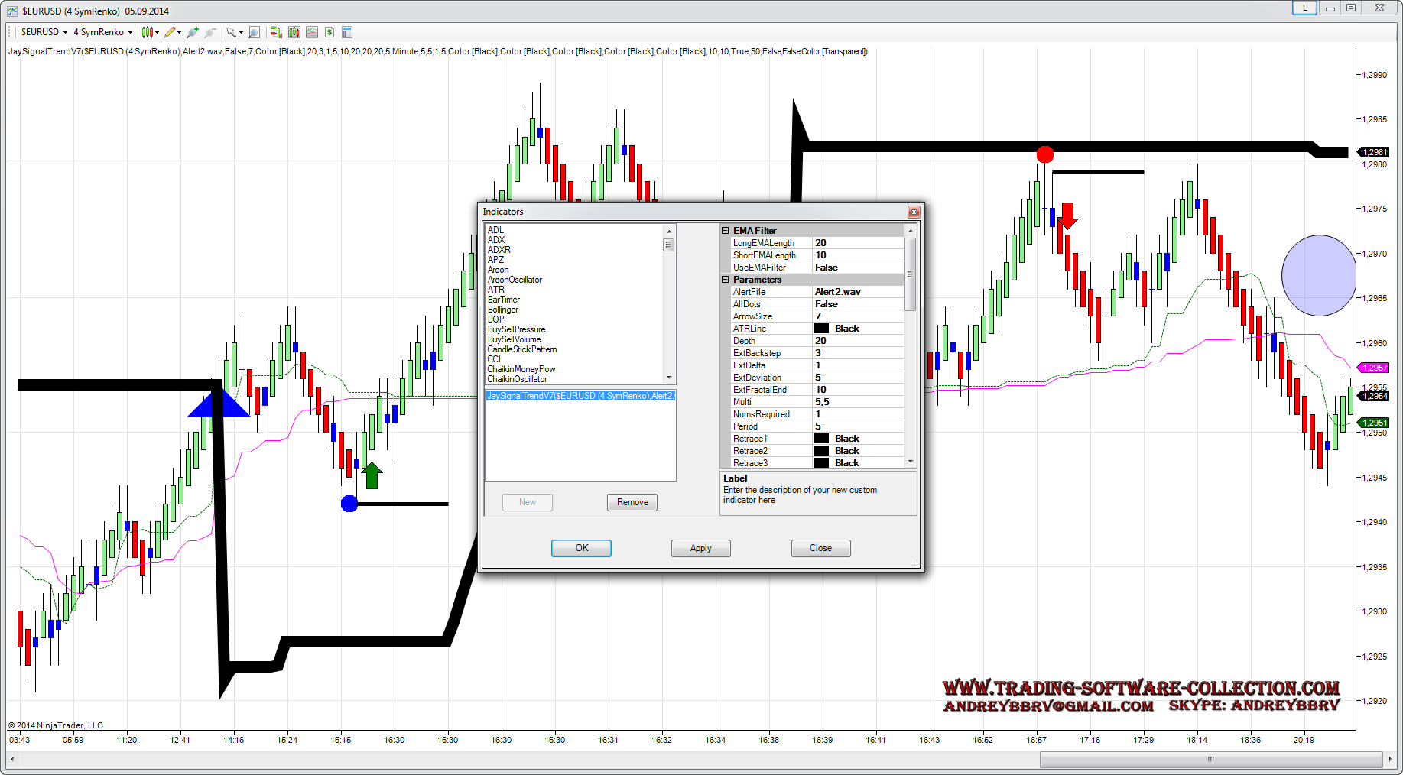
Task: Select the arrow cursor tool icon
Action: coord(231,32)
